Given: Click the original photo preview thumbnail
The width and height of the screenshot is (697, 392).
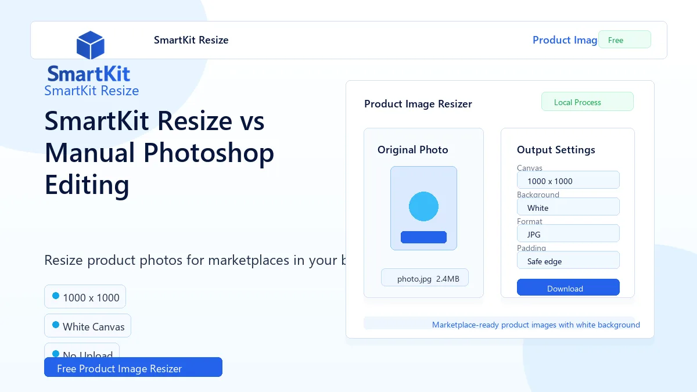Looking at the screenshot, I should point(423,208).
